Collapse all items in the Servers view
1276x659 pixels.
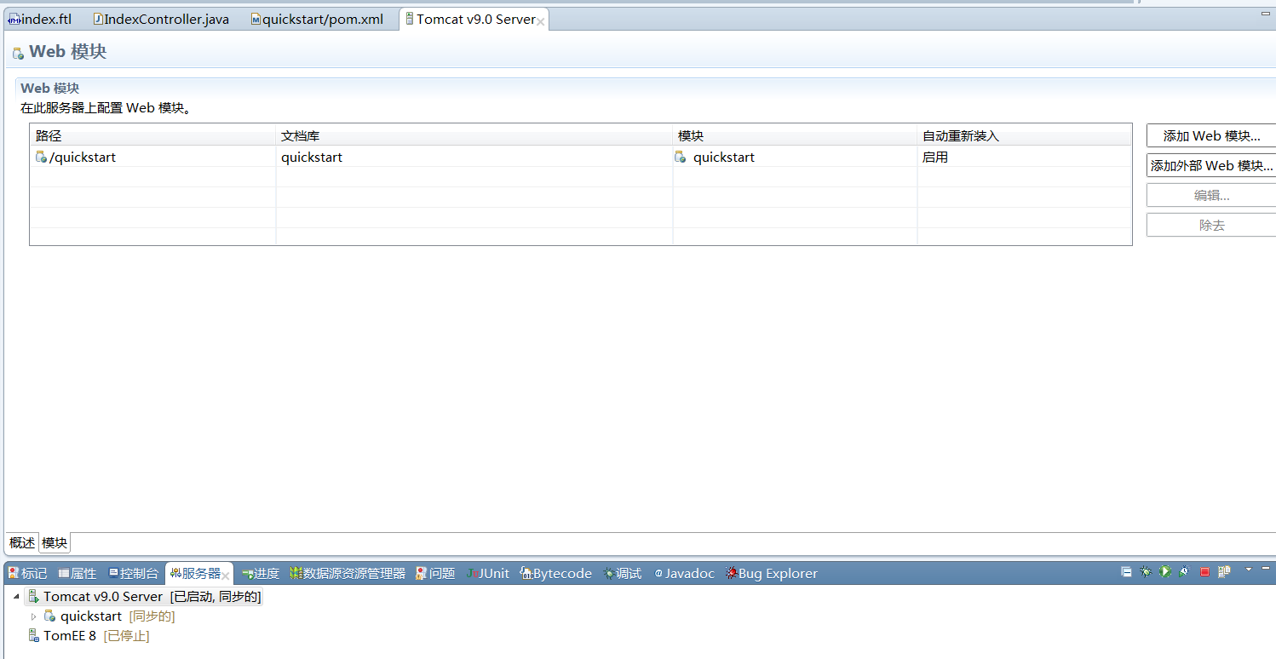coord(1126,571)
